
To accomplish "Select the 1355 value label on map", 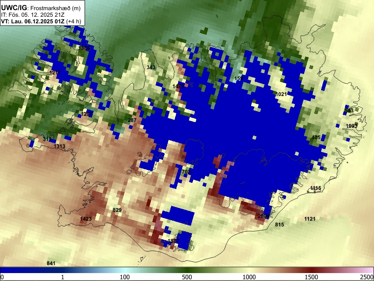I will tap(84, 48).
